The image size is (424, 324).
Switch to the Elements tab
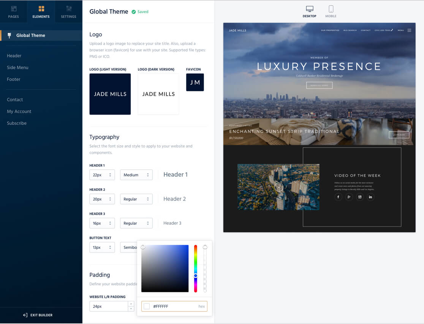coord(41,12)
